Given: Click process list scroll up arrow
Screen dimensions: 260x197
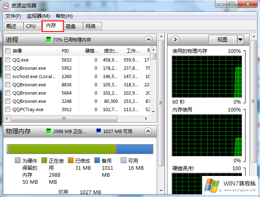Looking at the screenshot, I should [153, 50].
